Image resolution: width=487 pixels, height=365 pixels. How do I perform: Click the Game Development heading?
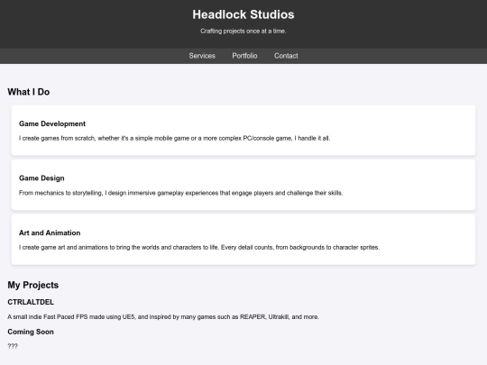52,123
